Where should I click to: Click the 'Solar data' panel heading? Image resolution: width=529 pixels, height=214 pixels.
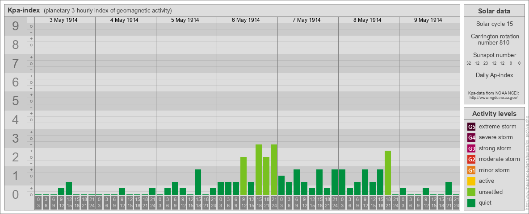tap(494, 11)
